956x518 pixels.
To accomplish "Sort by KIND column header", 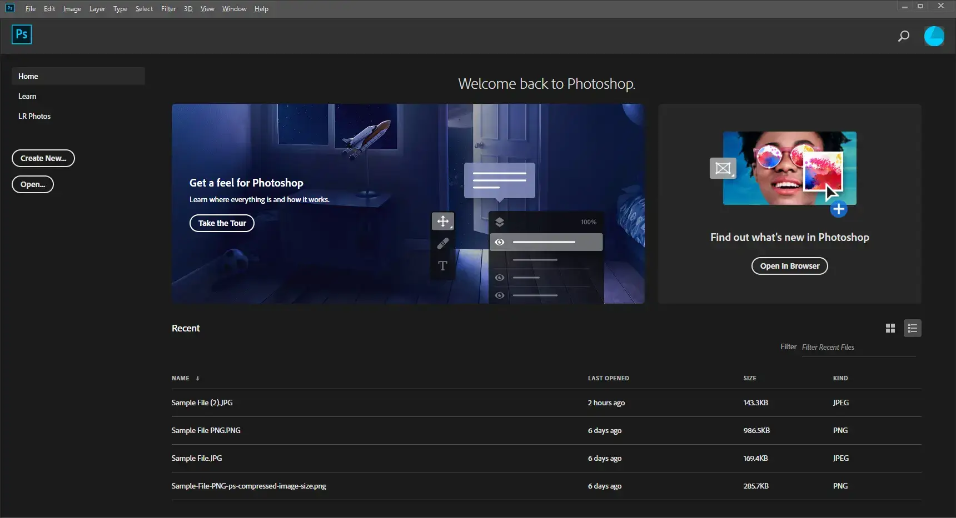I will [840, 378].
